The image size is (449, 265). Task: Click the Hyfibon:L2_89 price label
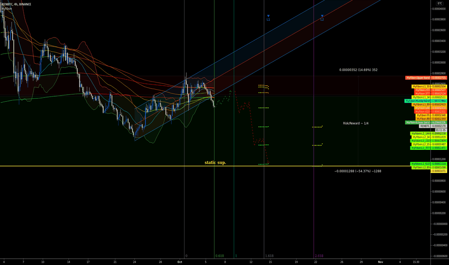pos(429,167)
